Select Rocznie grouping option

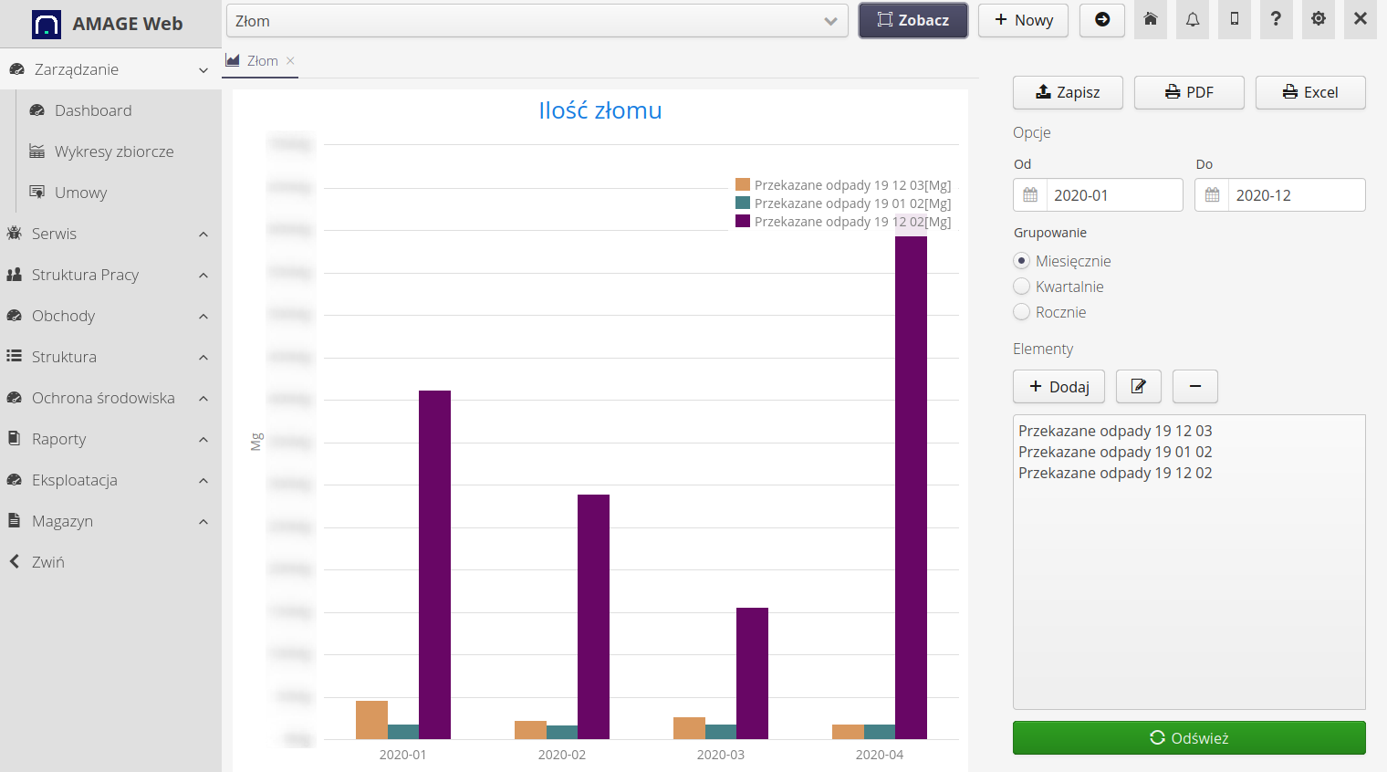[1022, 312]
